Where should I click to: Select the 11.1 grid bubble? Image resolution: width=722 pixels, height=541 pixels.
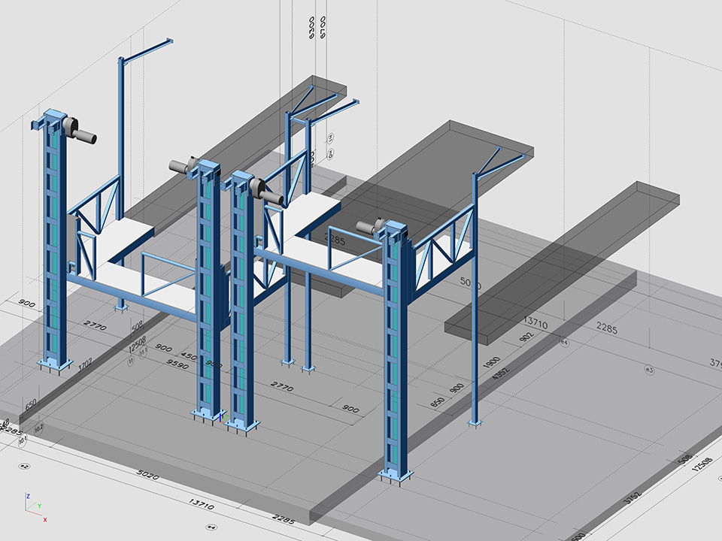(x=143, y=352)
